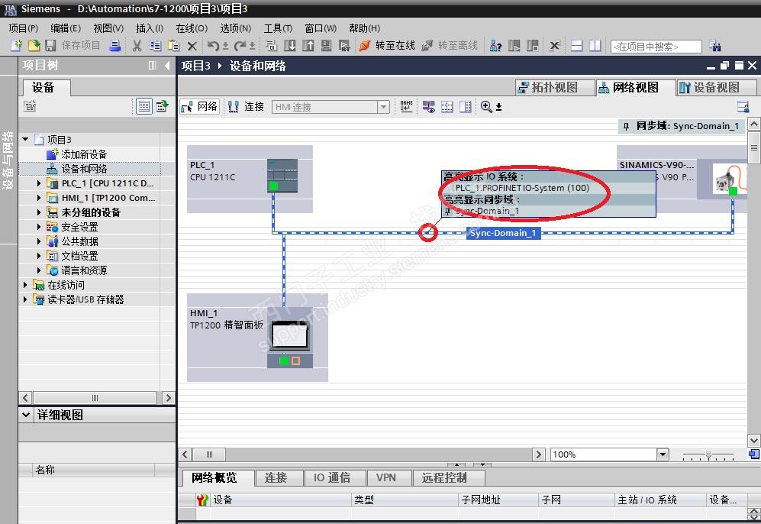Click the Sync-Domain_1 network label
Viewport: 761px width, 524px height.
(503, 233)
